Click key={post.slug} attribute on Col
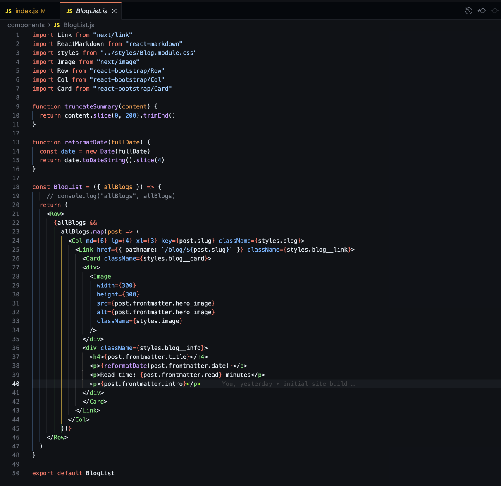The image size is (501, 486). (x=188, y=241)
